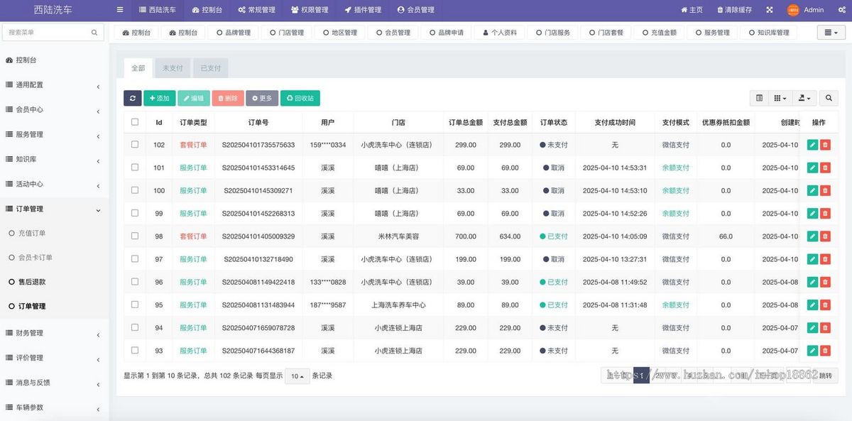Select the checkbox of order 98
852x421 pixels.
pyautogui.click(x=134, y=236)
